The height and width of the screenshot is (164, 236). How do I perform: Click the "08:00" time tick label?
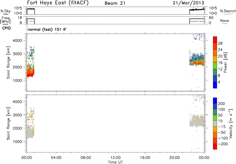point(86,158)
